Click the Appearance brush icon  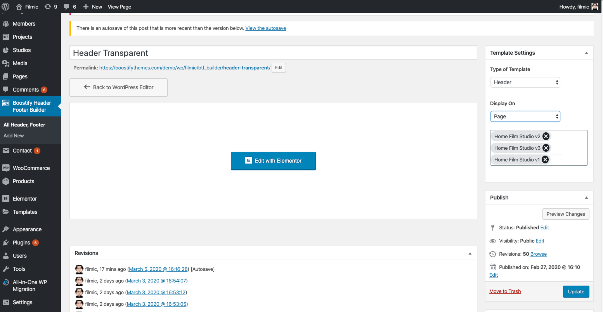click(x=6, y=229)
